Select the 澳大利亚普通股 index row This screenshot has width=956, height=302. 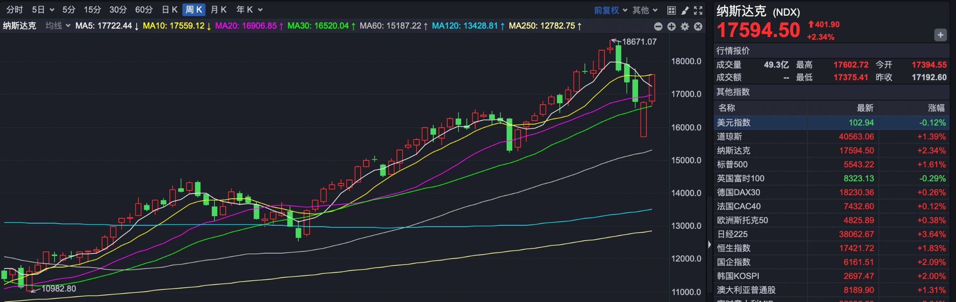tap(832, 290)
